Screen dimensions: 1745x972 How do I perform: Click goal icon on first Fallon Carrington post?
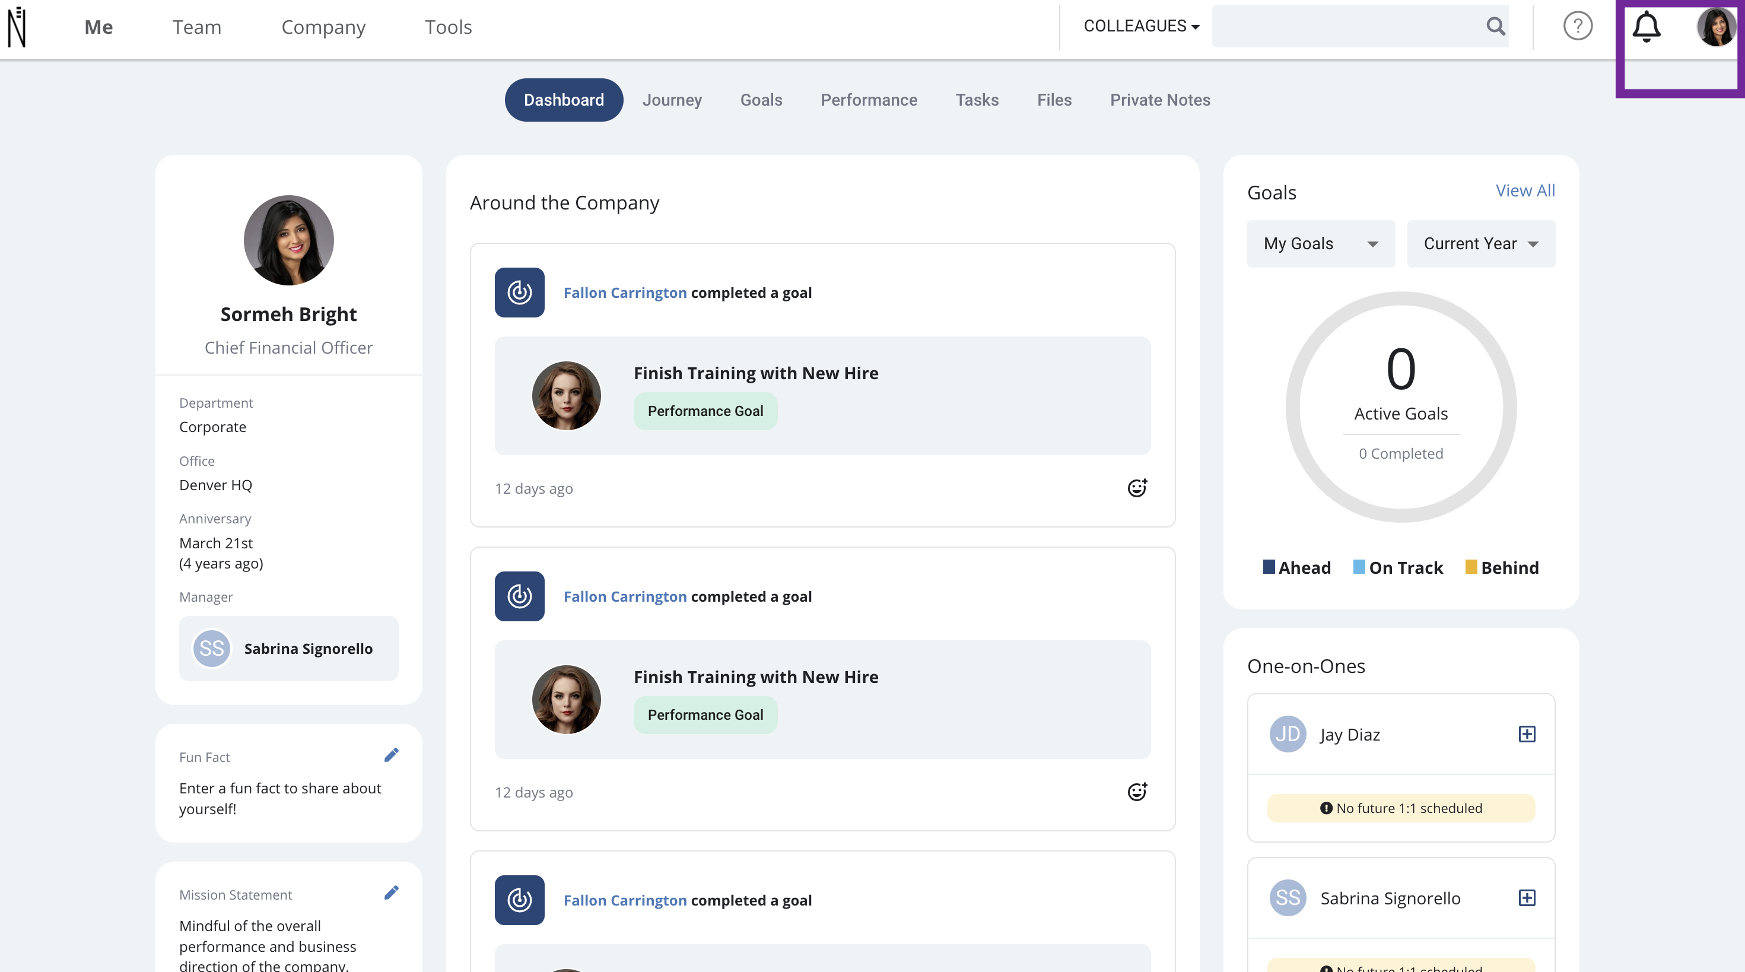tap(520, 293)
